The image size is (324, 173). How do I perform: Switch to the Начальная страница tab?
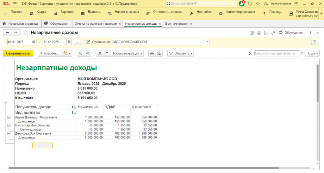[21, 23]
